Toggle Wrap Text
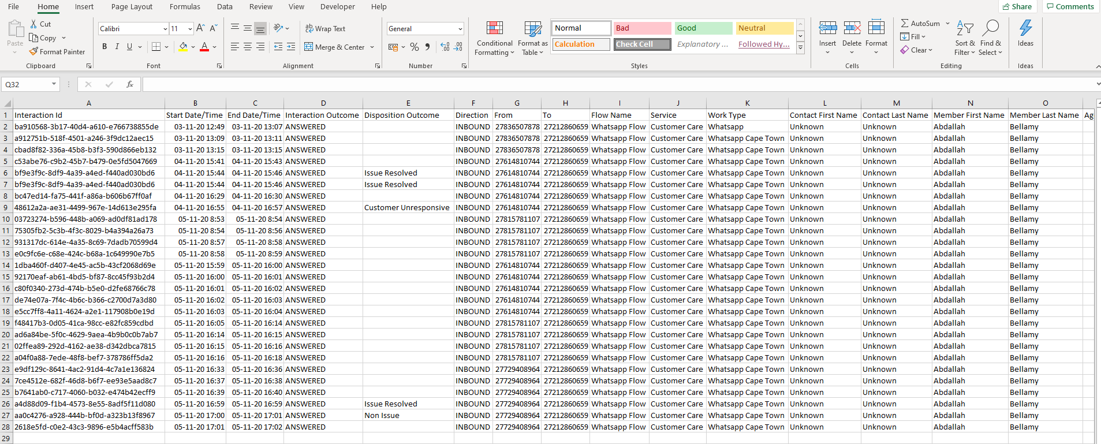This screenshot has height=444, width=1101. [325, 28]
